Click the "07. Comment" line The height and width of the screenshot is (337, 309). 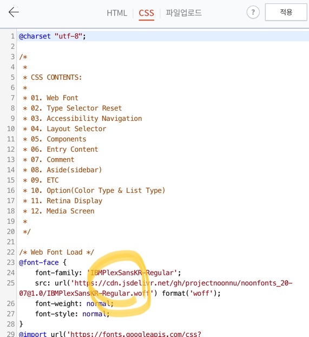(x=49, y=160)
